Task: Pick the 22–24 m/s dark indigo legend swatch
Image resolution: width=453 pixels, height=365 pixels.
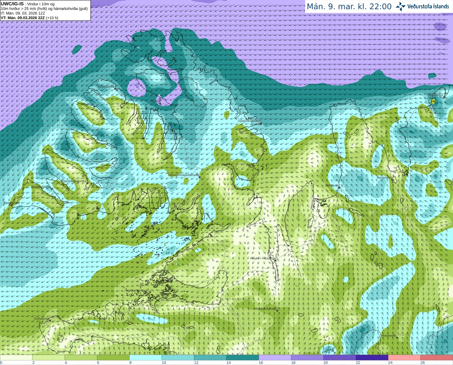Action: tap(372, 358)
